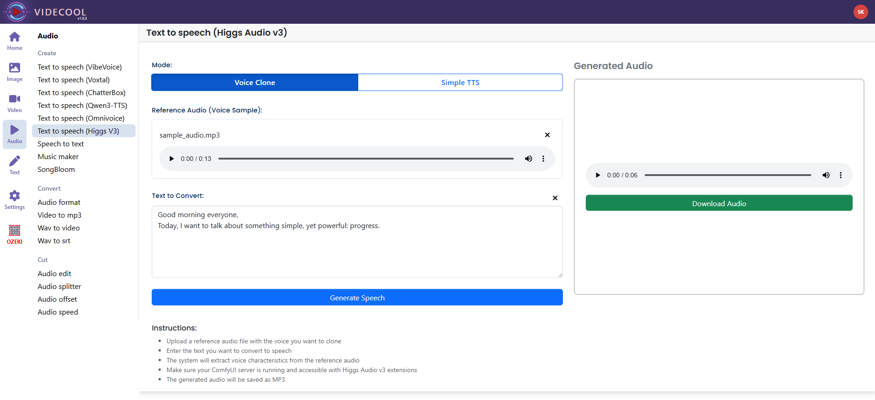
Task: Open Text to speech (VibeVoice)
Action: 80,67
